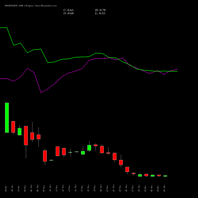Select the '30 Oct' date axis label
The image size is (198, 198).
pyautogui.click(x=12, y=188)
